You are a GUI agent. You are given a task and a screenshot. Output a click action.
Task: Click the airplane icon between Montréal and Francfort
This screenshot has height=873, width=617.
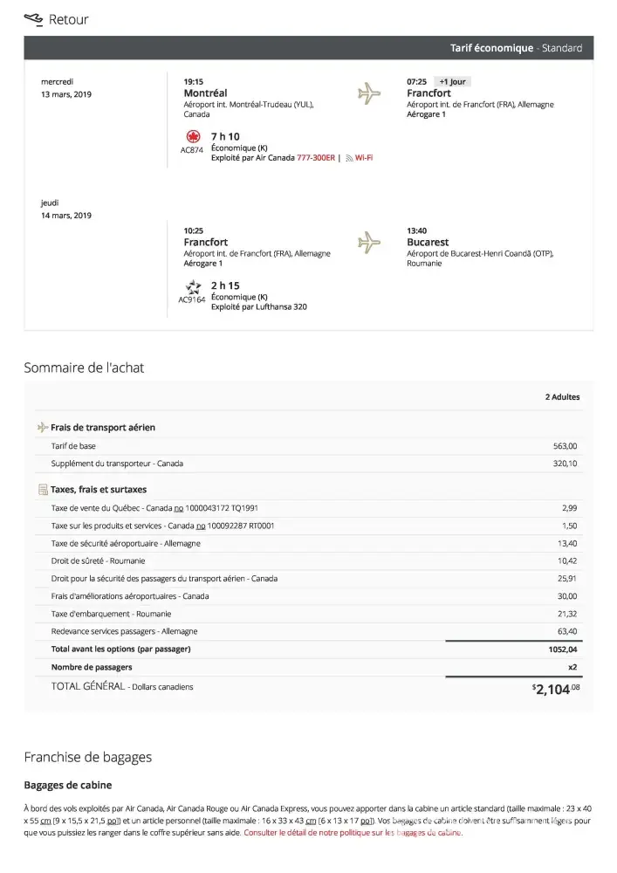coord(370,93)
